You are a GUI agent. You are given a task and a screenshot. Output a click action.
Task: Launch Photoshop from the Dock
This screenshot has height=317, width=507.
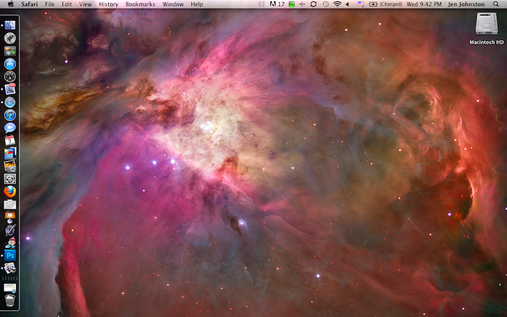point(10,255)
